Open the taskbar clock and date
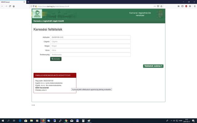 (187, 121)
